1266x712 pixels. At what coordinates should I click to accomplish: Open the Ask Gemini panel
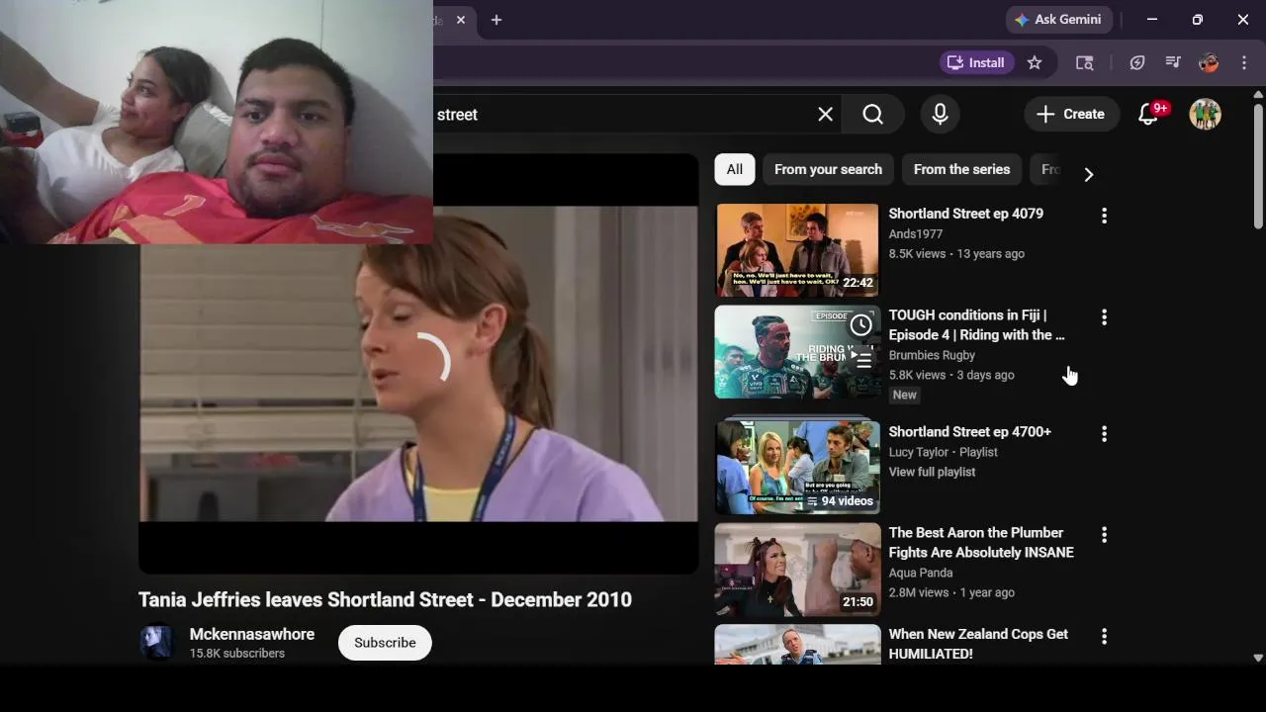click(1060, 20)
